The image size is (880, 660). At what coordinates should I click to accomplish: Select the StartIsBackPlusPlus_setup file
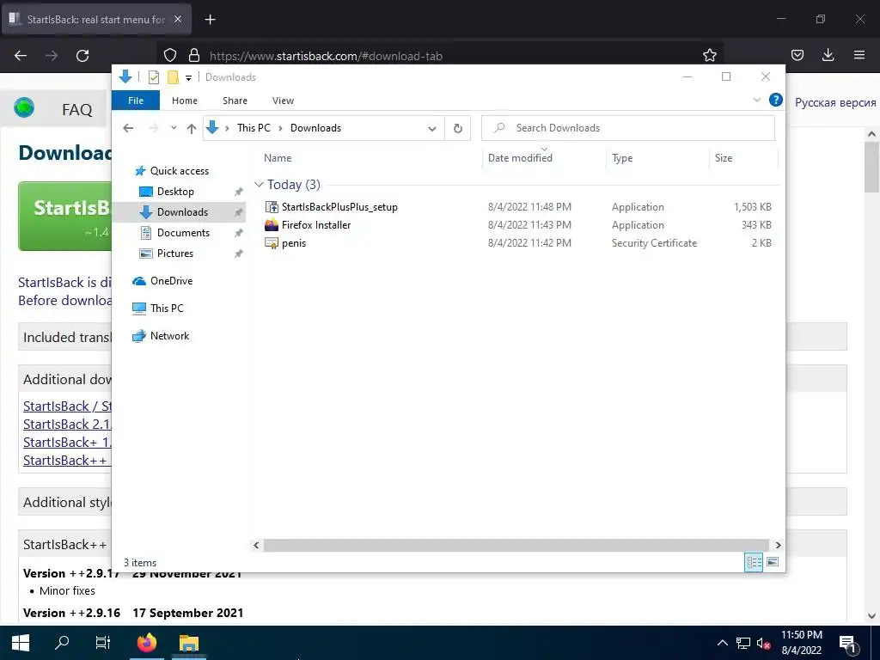click(x=339, y=207)
